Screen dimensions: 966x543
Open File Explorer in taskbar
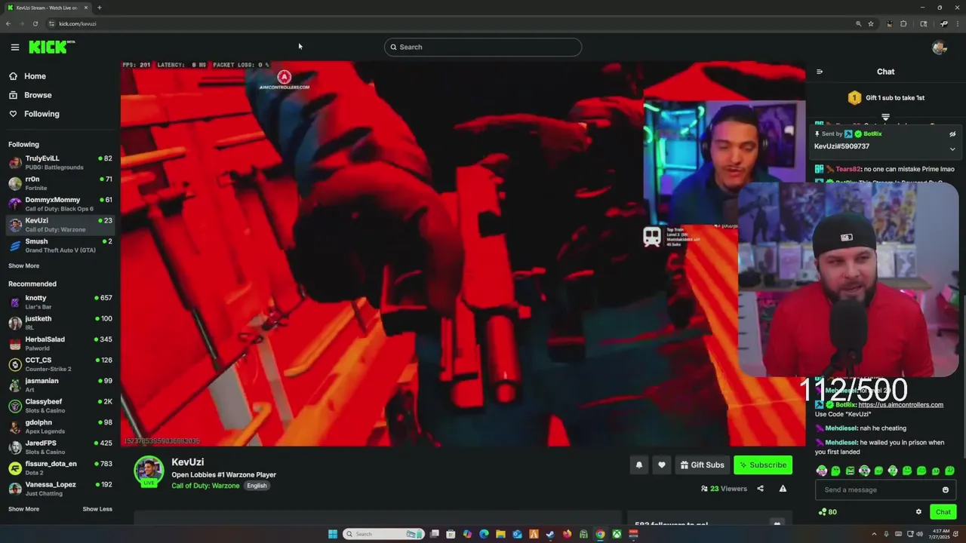click(500, 534)
